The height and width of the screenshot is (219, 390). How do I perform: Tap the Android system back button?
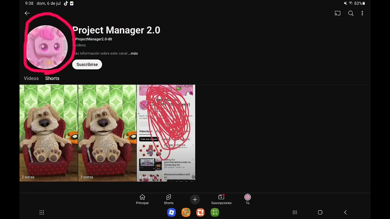tap(345, 212)
